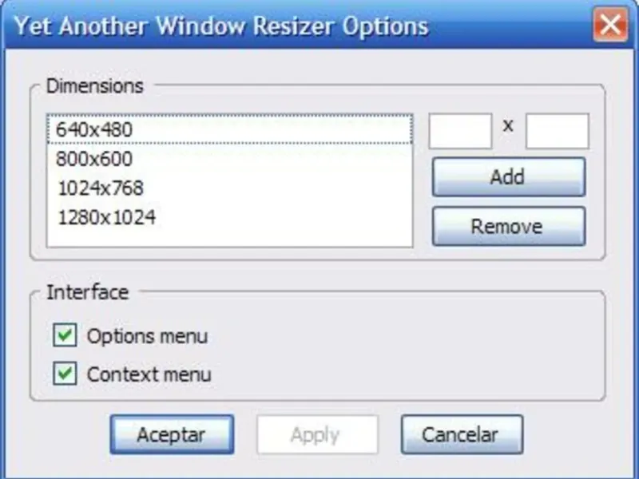Click the Add button
The height and width of the screenshot is (479, 639).
tap(509, 177)
